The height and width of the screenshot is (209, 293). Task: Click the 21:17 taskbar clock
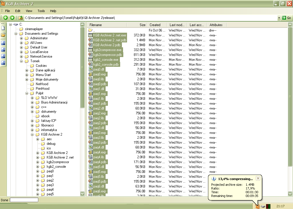(280, 206)
